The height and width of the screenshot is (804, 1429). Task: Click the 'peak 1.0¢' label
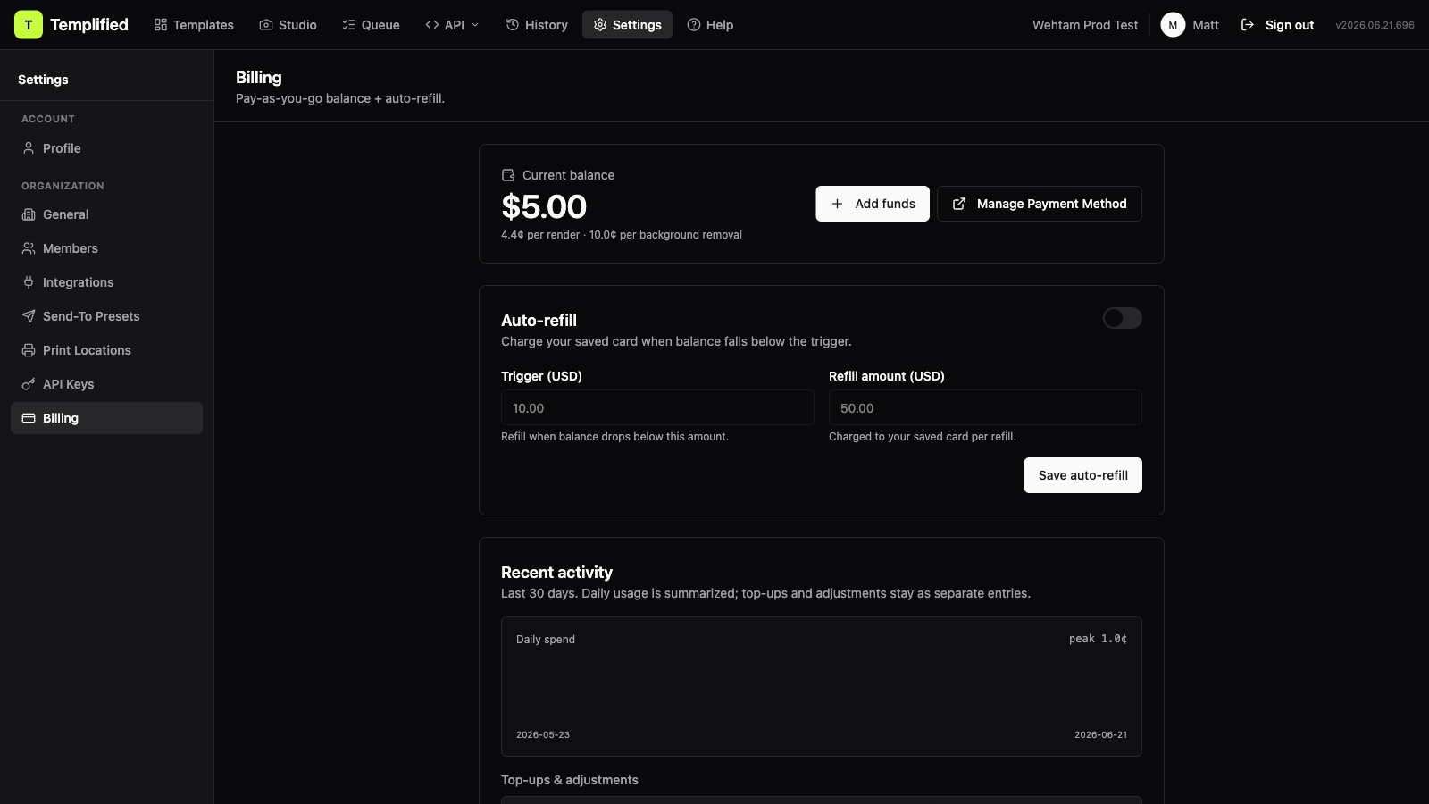click(1098, 639)
